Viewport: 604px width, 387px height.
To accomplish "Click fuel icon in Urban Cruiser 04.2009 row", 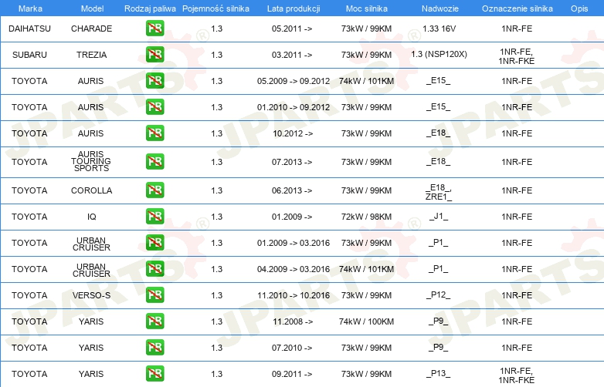I will pos(154,268).
